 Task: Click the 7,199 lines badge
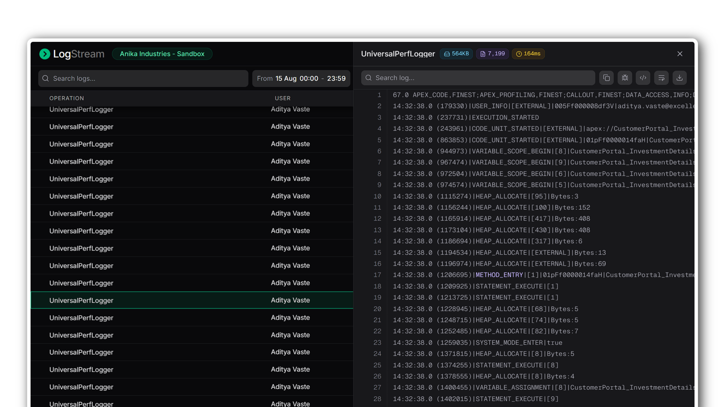pyautogui.click(x=492, y=54)
